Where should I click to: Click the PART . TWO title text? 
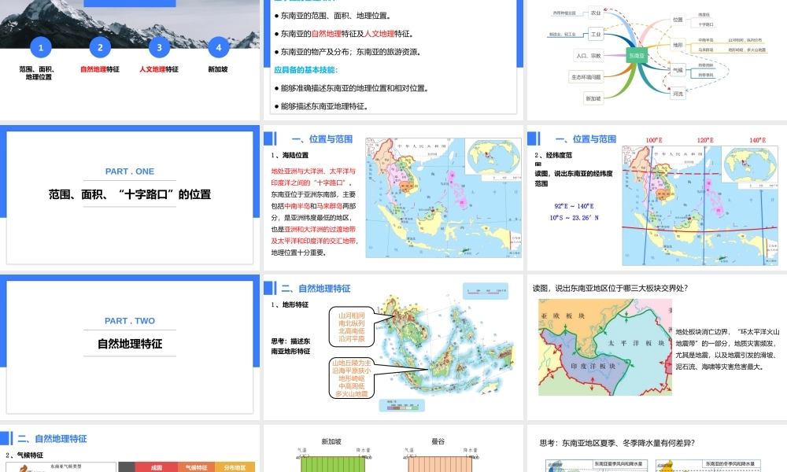[x=131, y=321]
